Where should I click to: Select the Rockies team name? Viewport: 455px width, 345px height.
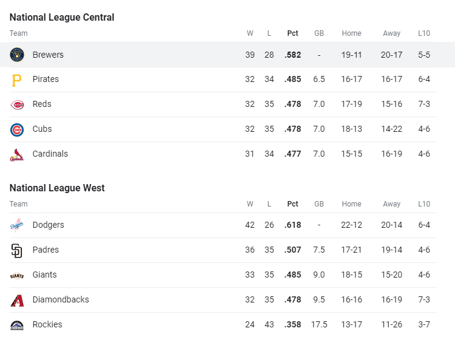(47, 324)
